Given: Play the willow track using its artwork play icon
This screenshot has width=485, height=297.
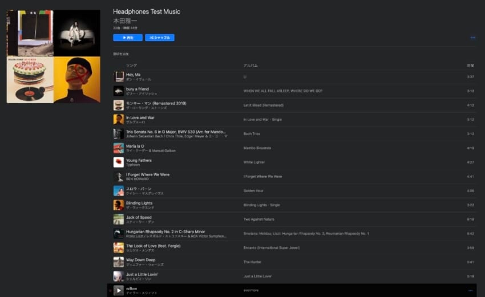Looking at the screenshot, I should (118, 291).
